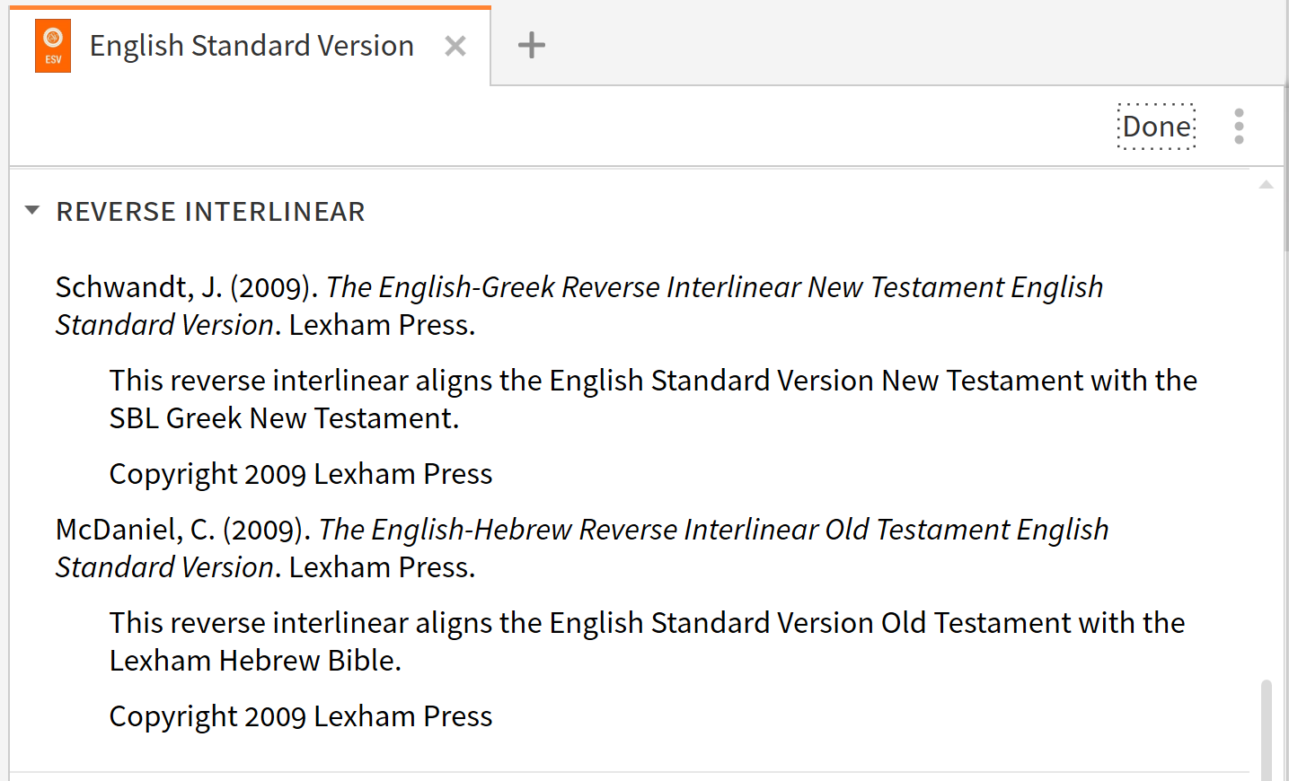
Task: Click the Schwandt, J. (2009) citation
Action: point(579,306)
